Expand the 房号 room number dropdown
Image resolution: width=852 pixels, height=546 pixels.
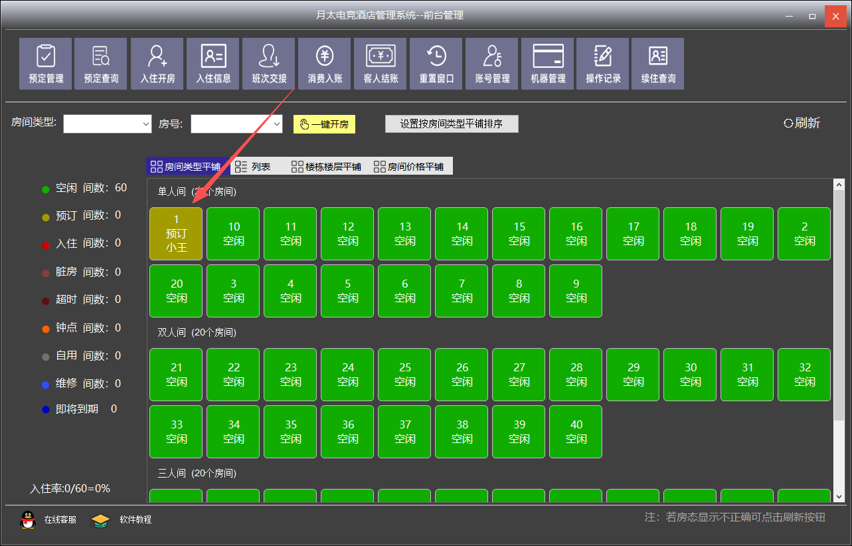[x=277, y=124]
